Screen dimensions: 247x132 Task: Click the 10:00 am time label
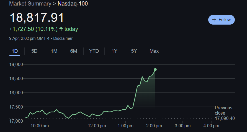40,126
